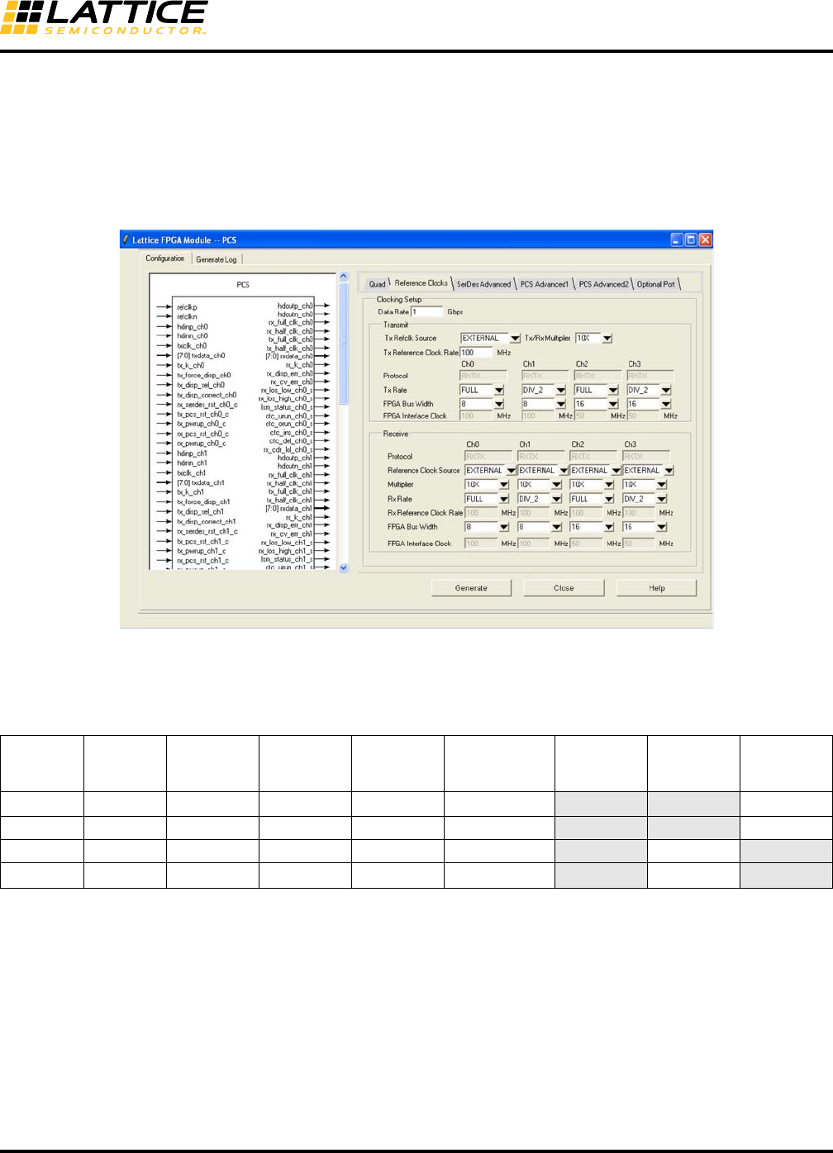Viewport: 833px width, 1153px height.
Task: Click the refclkp port label
Action: coord(187,307)
